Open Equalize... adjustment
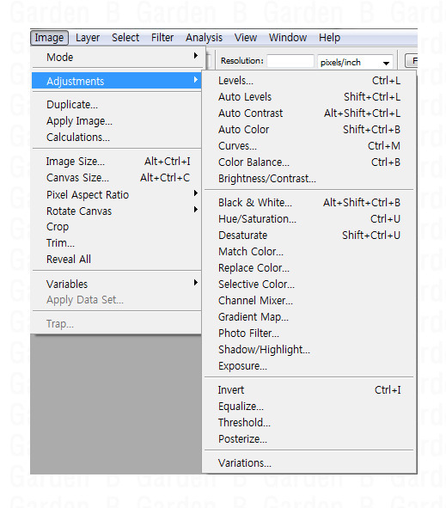This screenshot has width=446, height=508. click(309, 407)
